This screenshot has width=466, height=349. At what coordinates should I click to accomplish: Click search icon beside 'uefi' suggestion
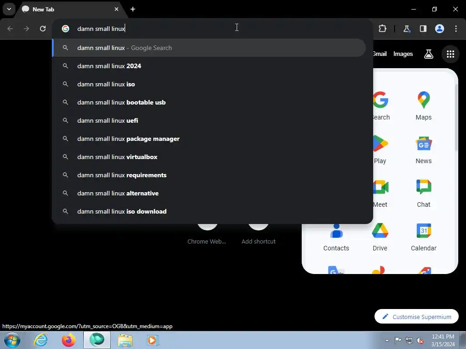(66, 120)
